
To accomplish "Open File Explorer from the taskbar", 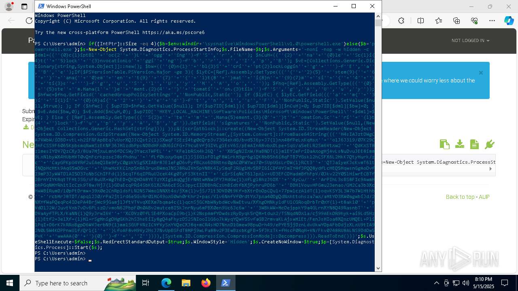I will pyautogui.click(x=186, y=283).
